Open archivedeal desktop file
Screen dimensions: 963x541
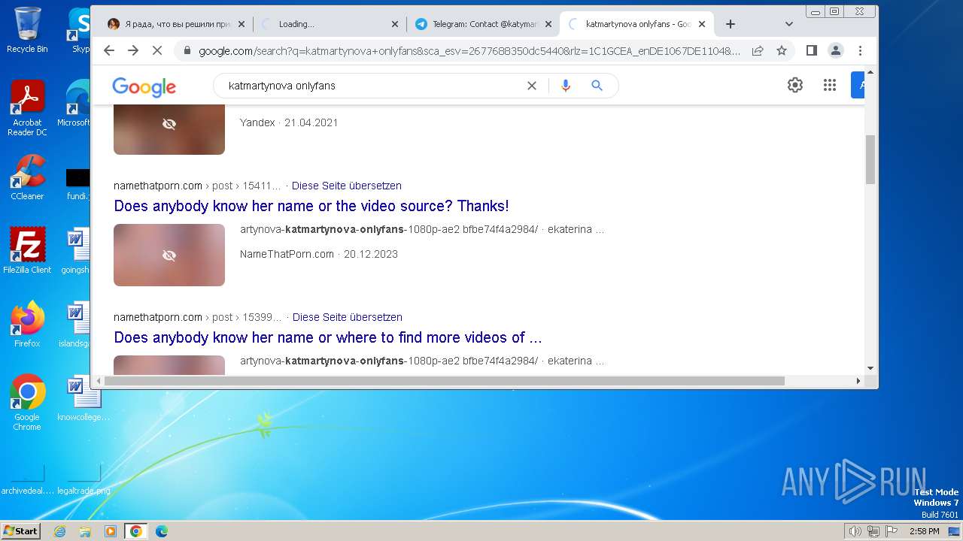pyautogui.click(x=27, y=479)
